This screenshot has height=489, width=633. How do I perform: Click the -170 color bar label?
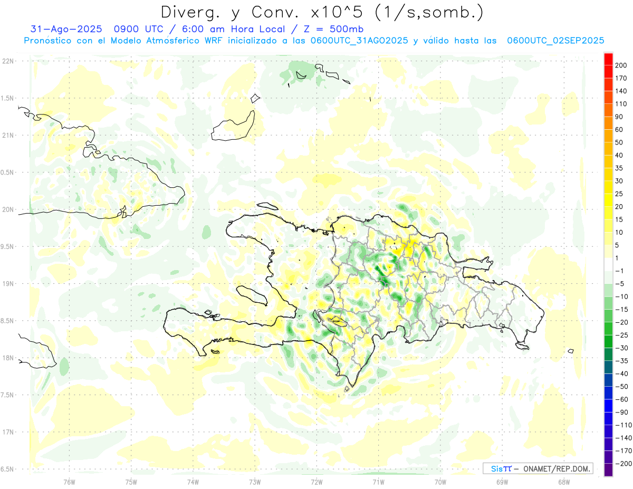624,450
